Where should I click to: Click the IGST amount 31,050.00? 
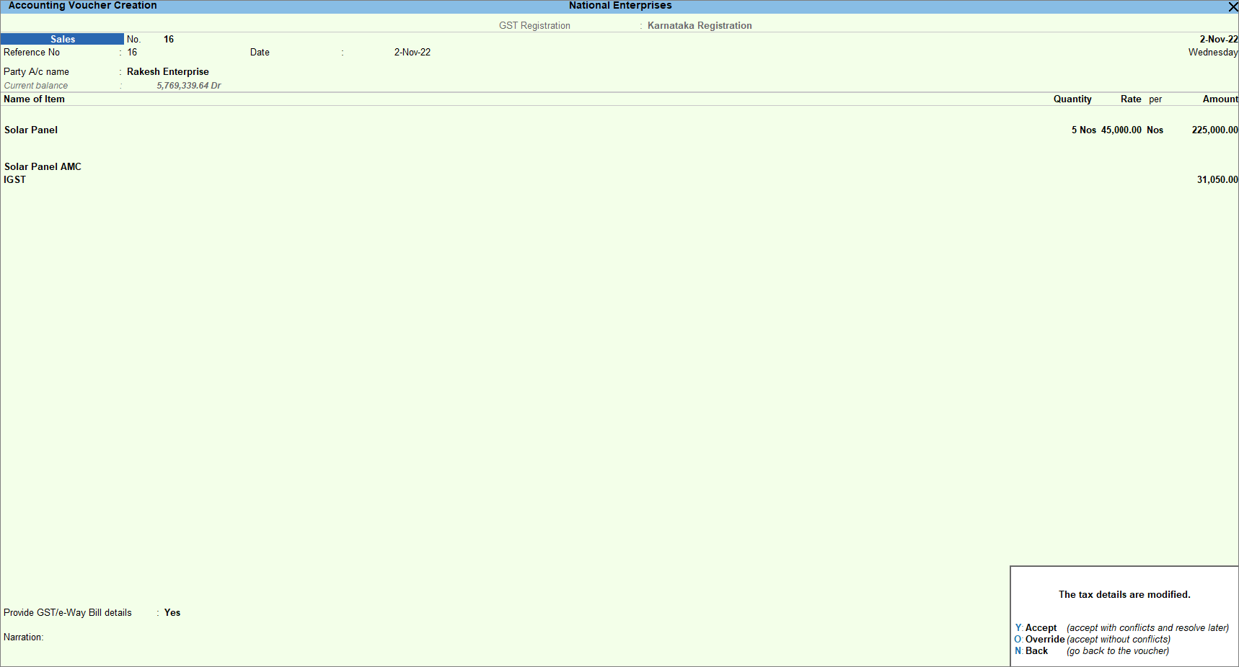pyautogui.click(x=1217, y=180)
